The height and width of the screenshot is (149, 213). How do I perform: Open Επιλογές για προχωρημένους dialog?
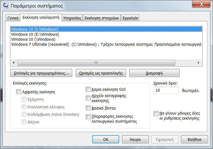(41, 73)
